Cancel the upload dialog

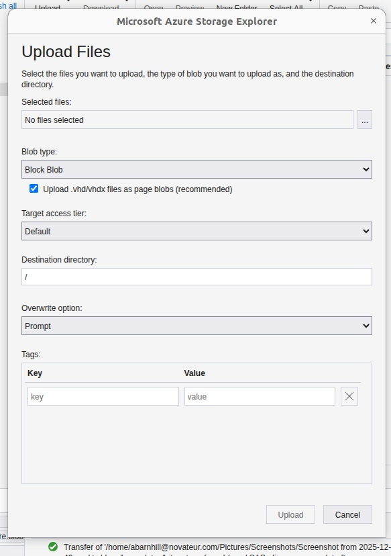pyautogui.click(x=347, y=514)
